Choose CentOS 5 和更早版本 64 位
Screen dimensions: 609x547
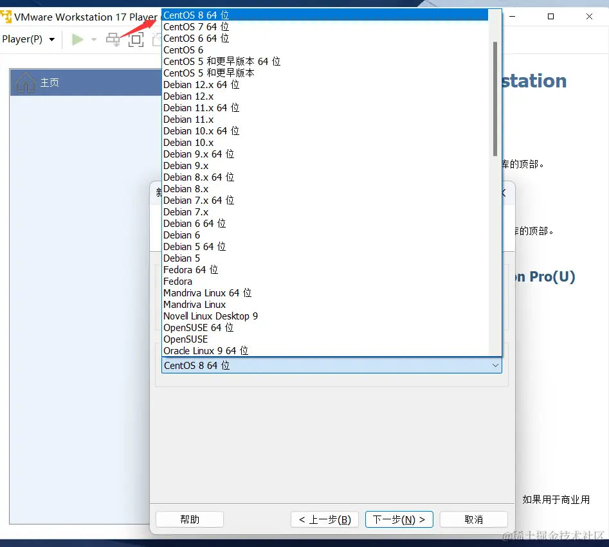(x=325, y=61)
